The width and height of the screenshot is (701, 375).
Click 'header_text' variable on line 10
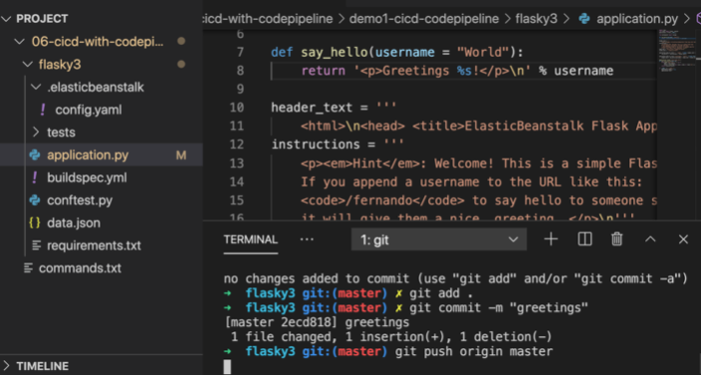312,107
